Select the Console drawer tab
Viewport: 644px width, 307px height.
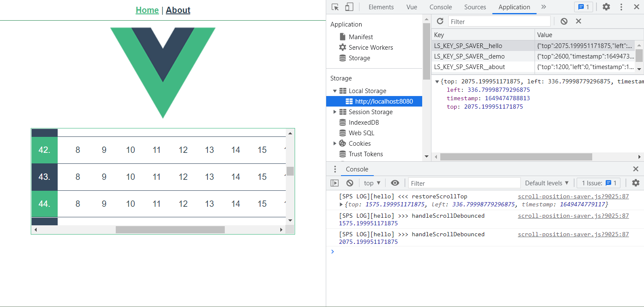357,169
